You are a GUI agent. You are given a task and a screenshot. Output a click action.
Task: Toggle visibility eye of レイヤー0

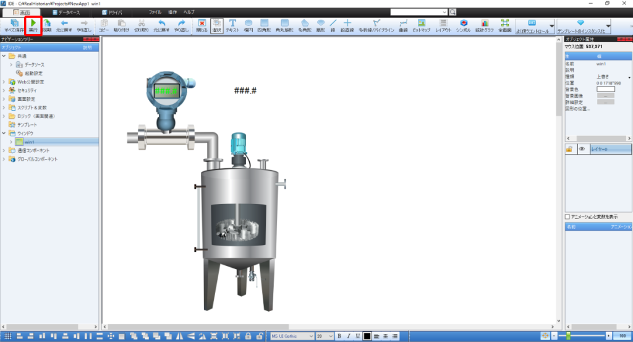[582, 149]
